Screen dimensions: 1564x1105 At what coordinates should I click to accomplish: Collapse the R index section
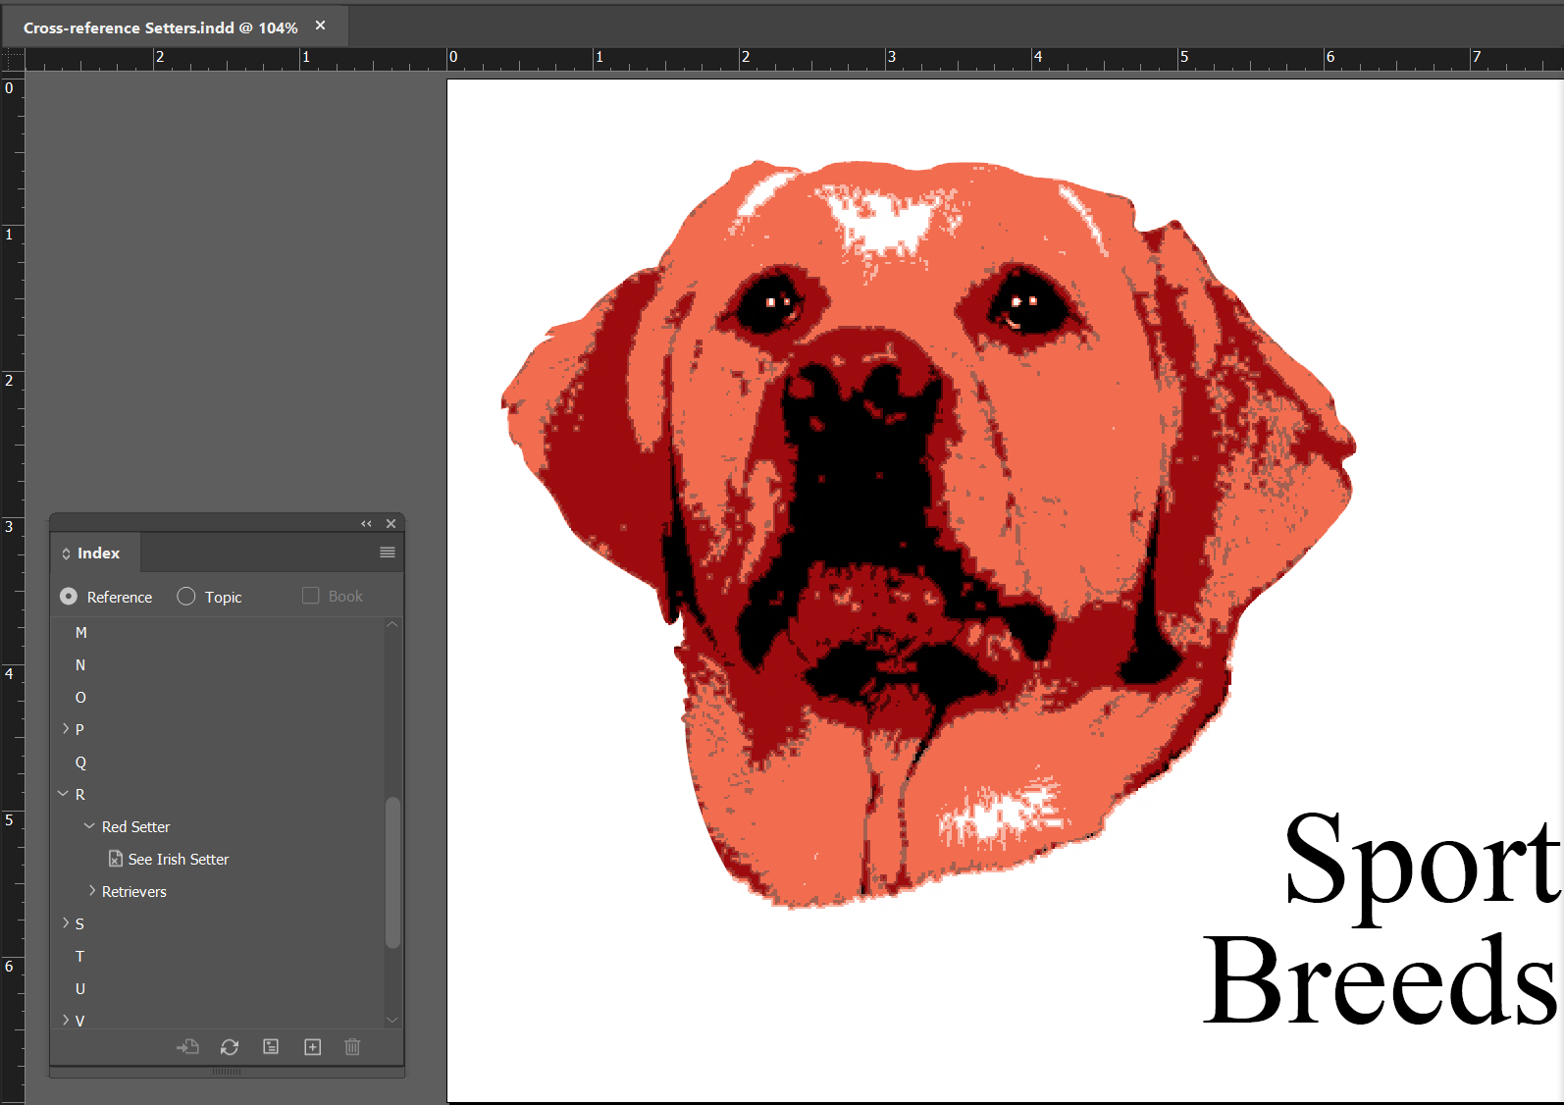click(x=64, y=794)
